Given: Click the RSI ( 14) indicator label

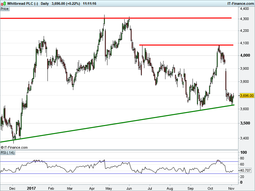Looking at the screenshot, I should click(7, 153).
